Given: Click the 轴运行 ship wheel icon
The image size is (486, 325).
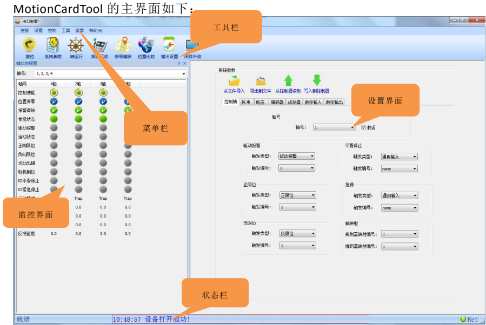Looking at the screenshot, I should 76,45.
